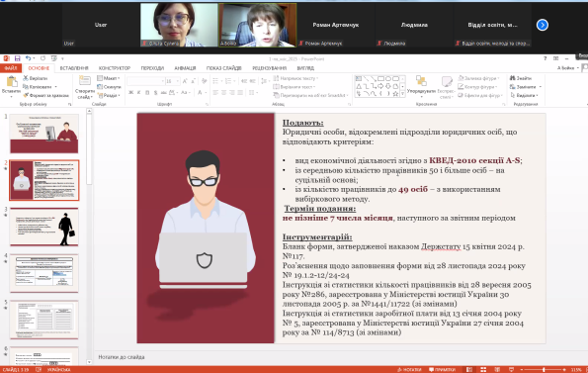Switch to ПЕРЕХОДИ tab

pos(152,68)
